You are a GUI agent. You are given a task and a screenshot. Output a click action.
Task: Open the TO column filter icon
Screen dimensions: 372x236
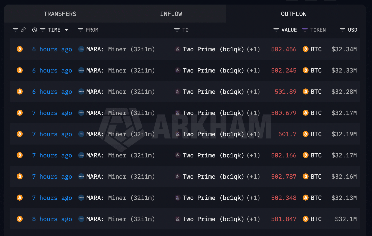coord(177,30)
